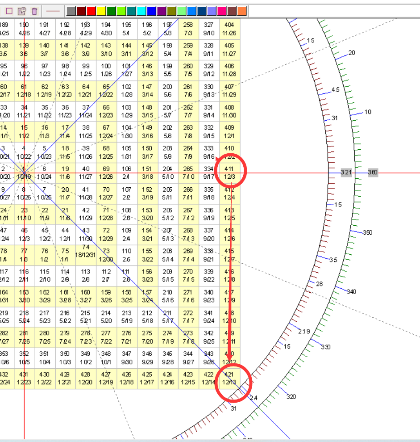Select the bright red color swatch
420x442 pixels.
click(x=91, y=11)
